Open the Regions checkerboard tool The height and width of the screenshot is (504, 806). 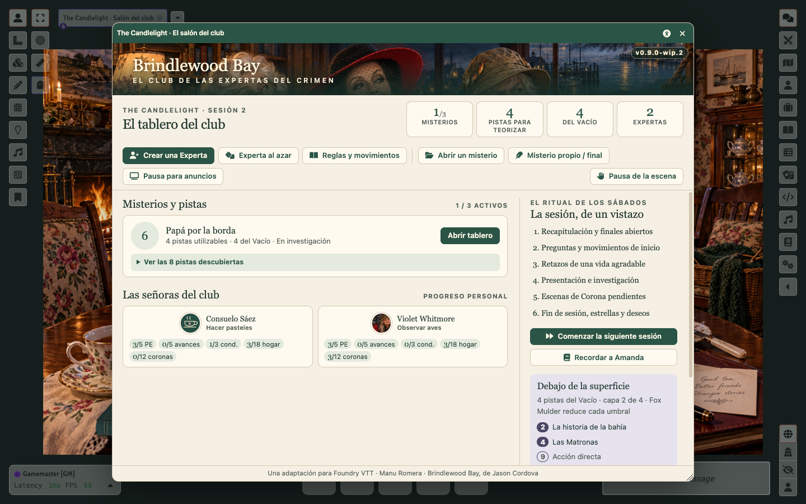[18, 175]
